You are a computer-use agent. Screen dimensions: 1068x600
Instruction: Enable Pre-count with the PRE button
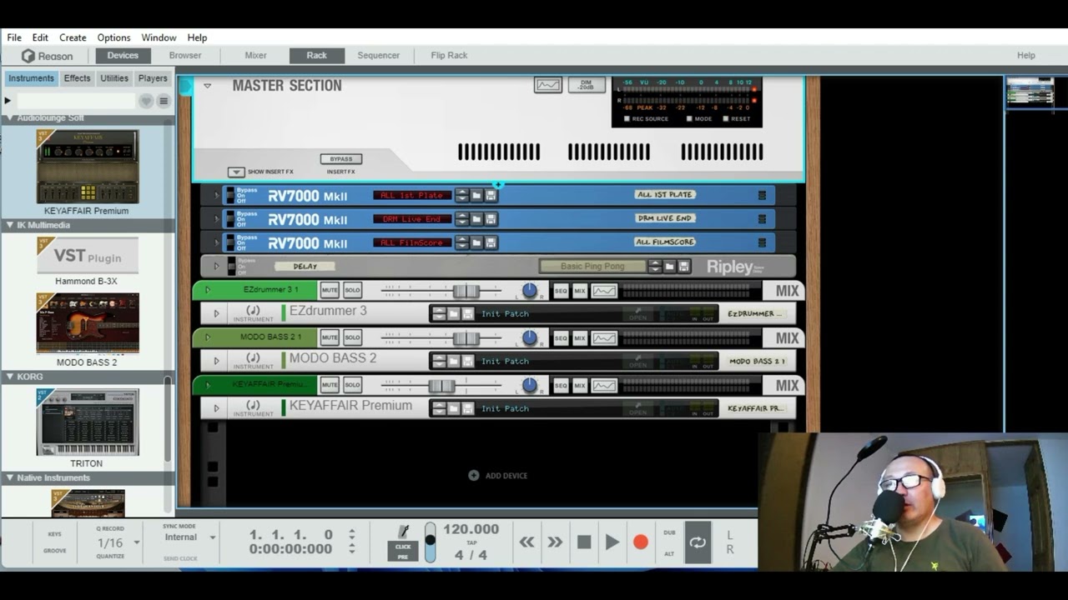403,557
